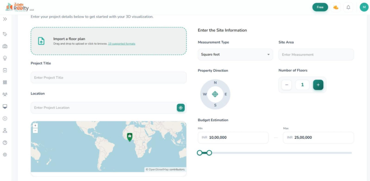Image resolution: width=370 pixels, height=181 pixels.
Task: Open the tag icon in sidebar
Action: 5,34
